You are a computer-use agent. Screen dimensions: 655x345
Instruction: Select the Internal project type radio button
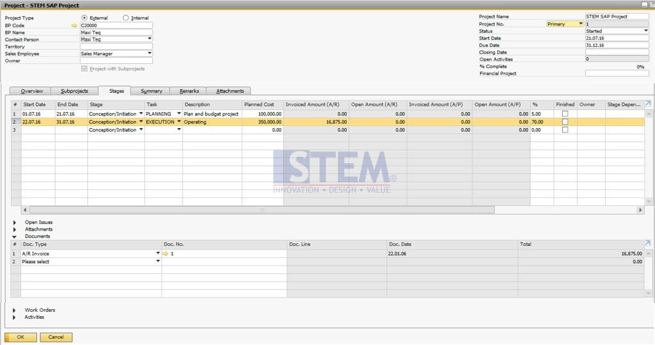(126, 18)
